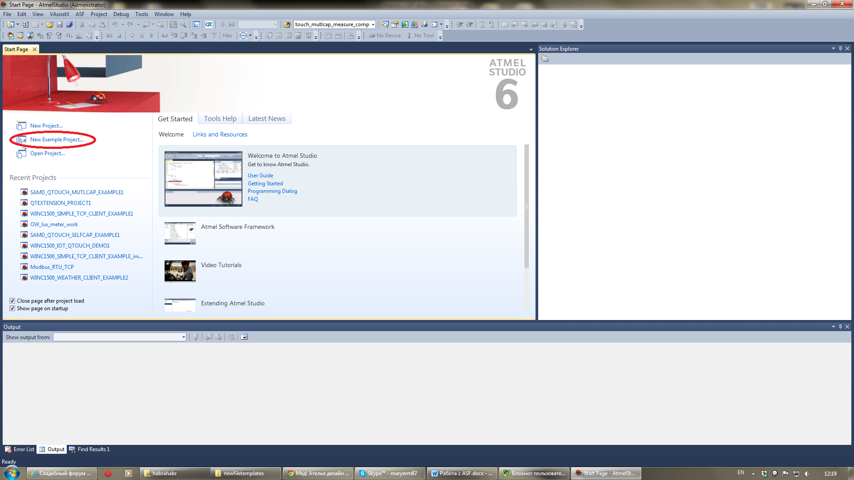
Task: Click the Open File folder icon in toolbar
Action: [50, 24]
